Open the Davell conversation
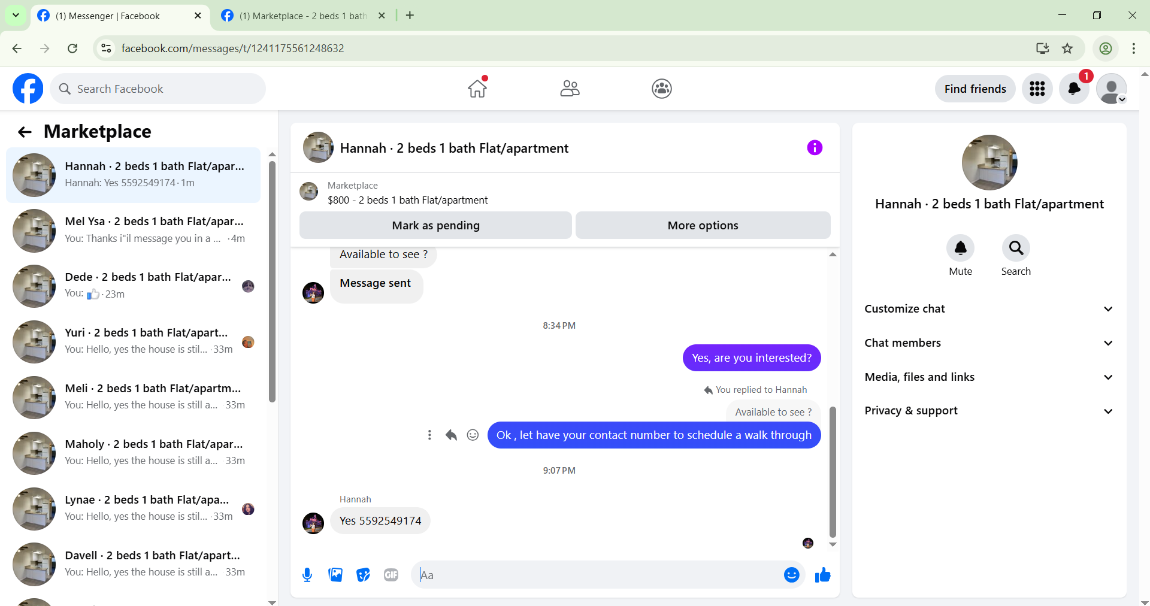 [x=133, y=565]
